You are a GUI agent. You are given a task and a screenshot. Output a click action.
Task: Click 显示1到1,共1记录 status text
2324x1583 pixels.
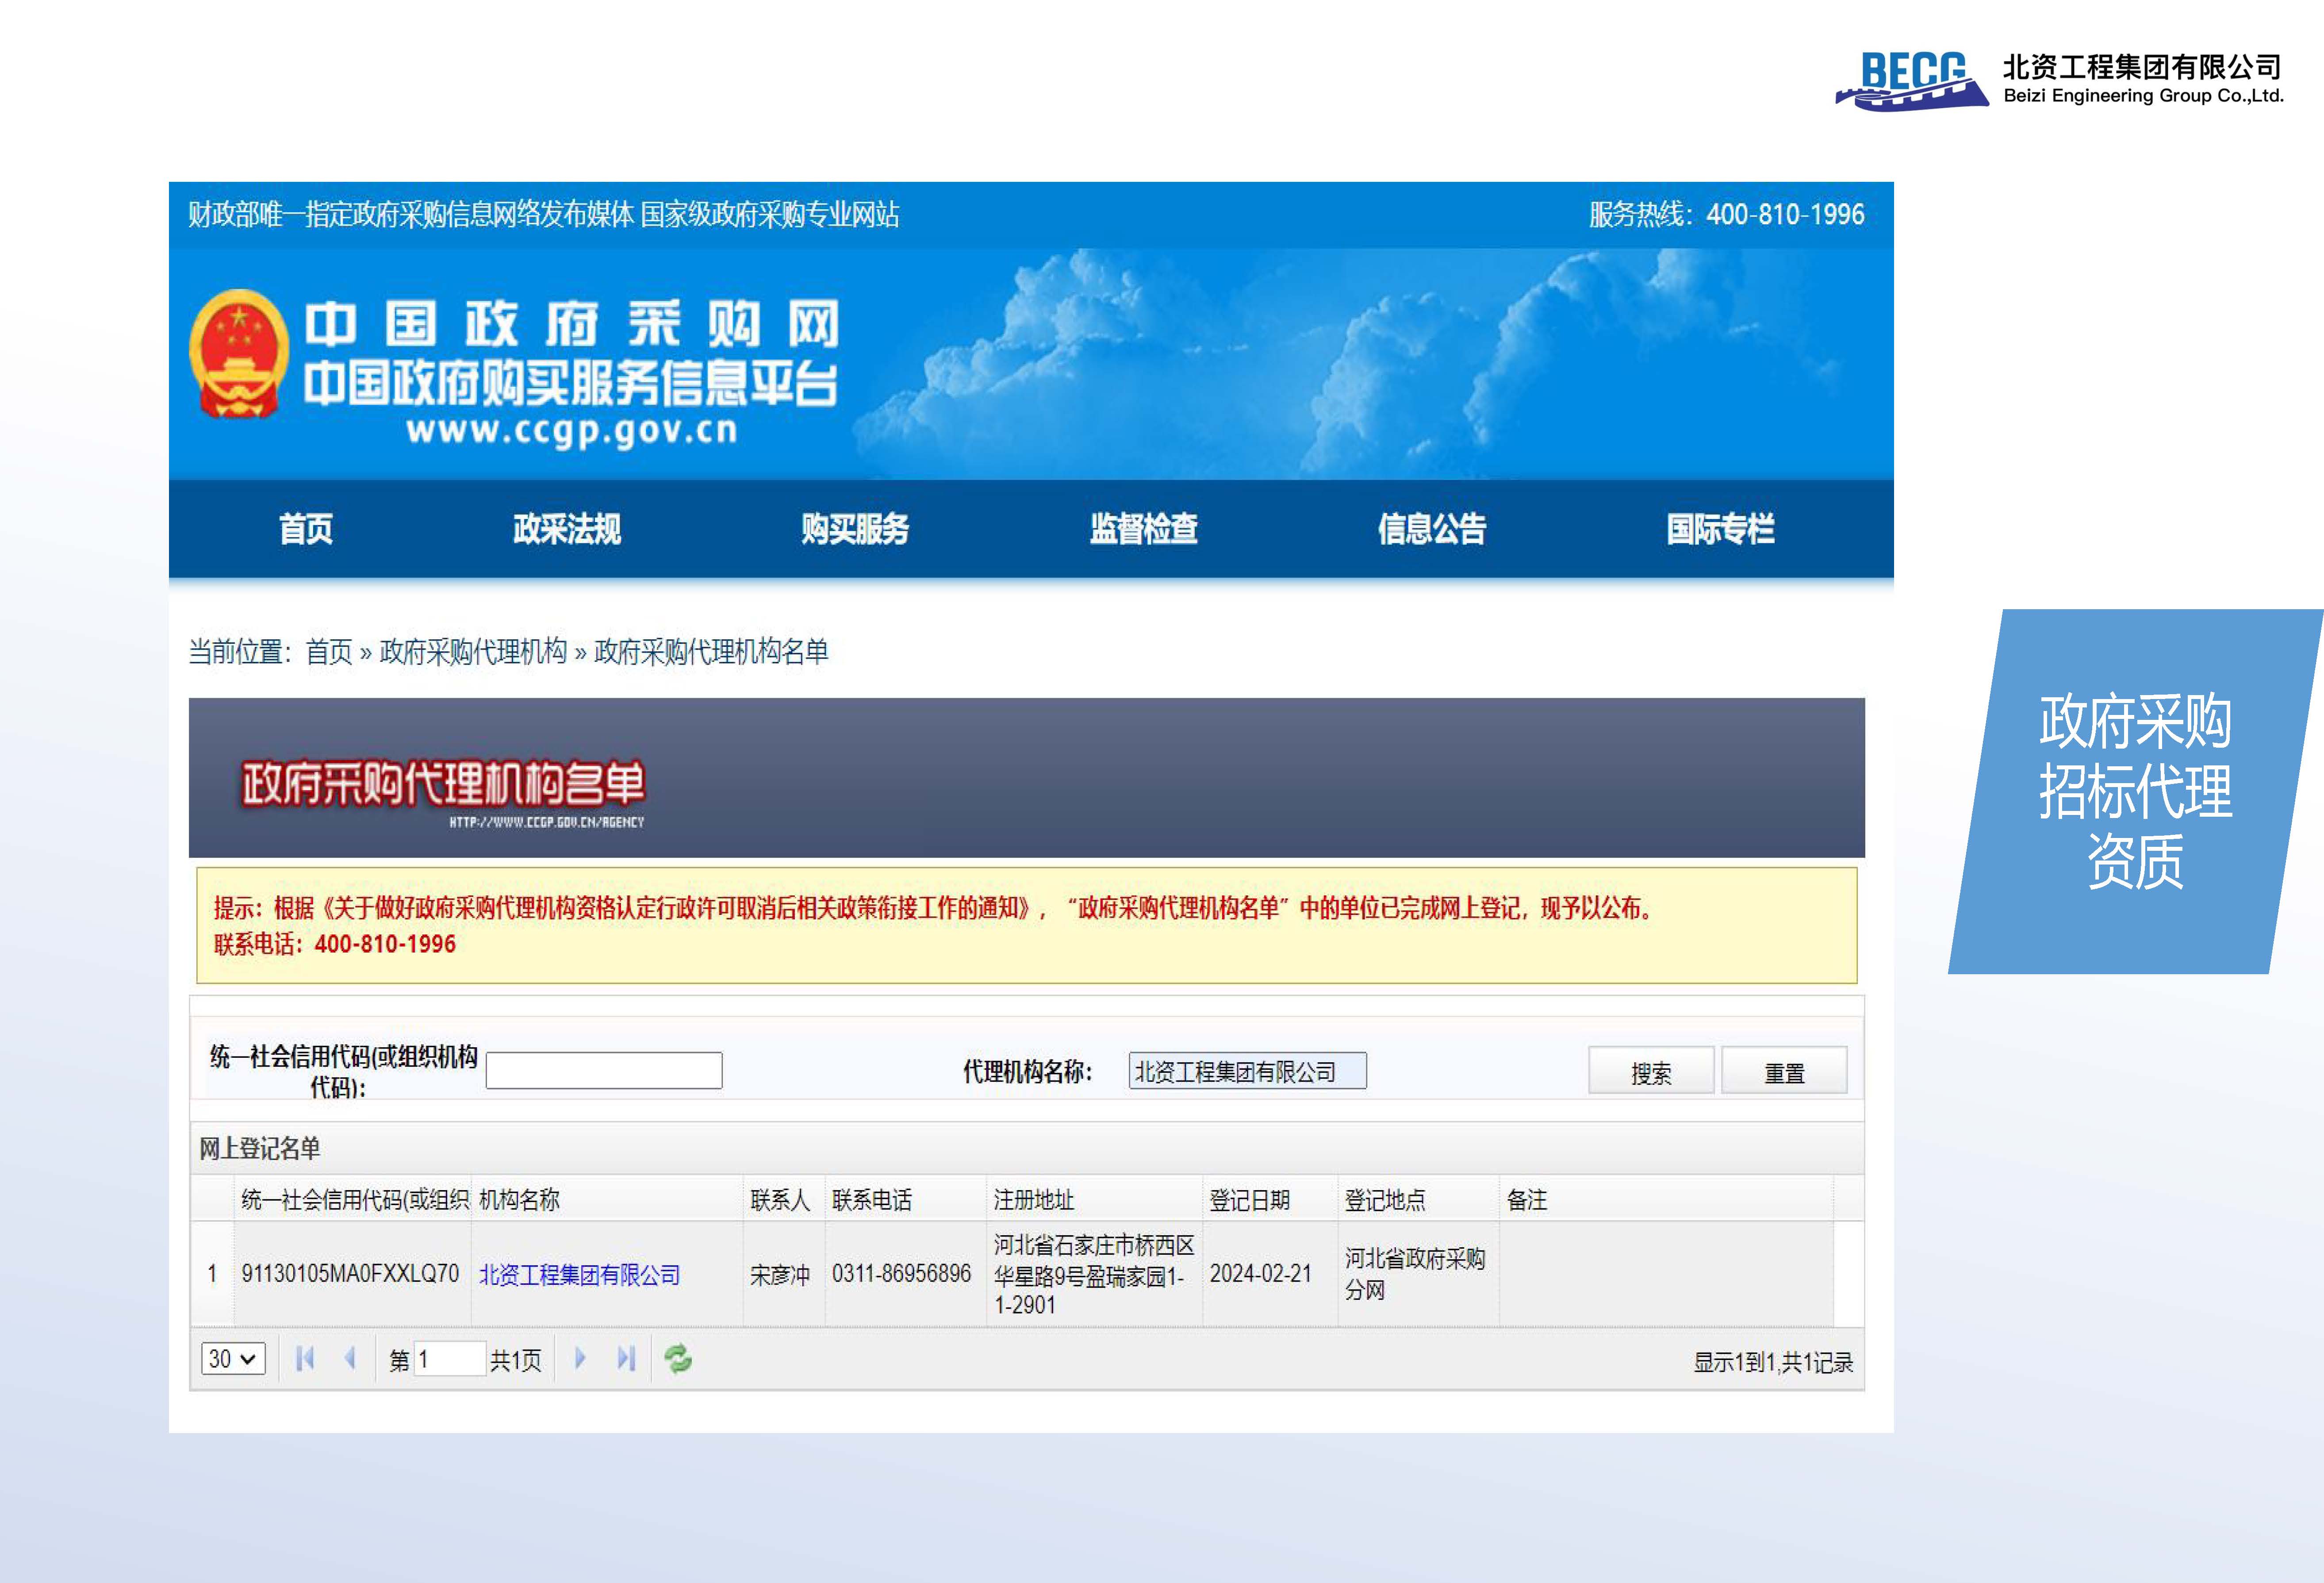[1773, 1362]
